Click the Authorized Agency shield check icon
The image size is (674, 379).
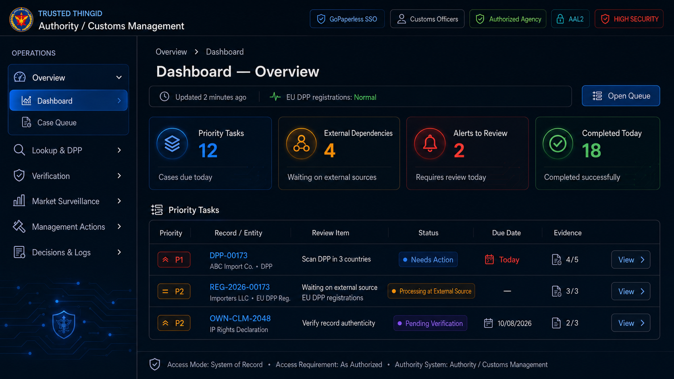(480, 19)
